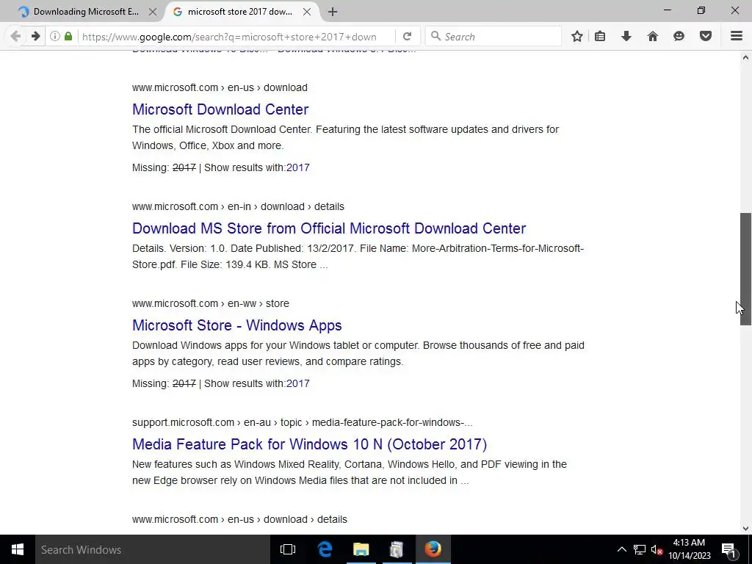Open the Action Center notifications icon
The height and width of the screenshot is (564, 752).
click(x=728, y=549)
